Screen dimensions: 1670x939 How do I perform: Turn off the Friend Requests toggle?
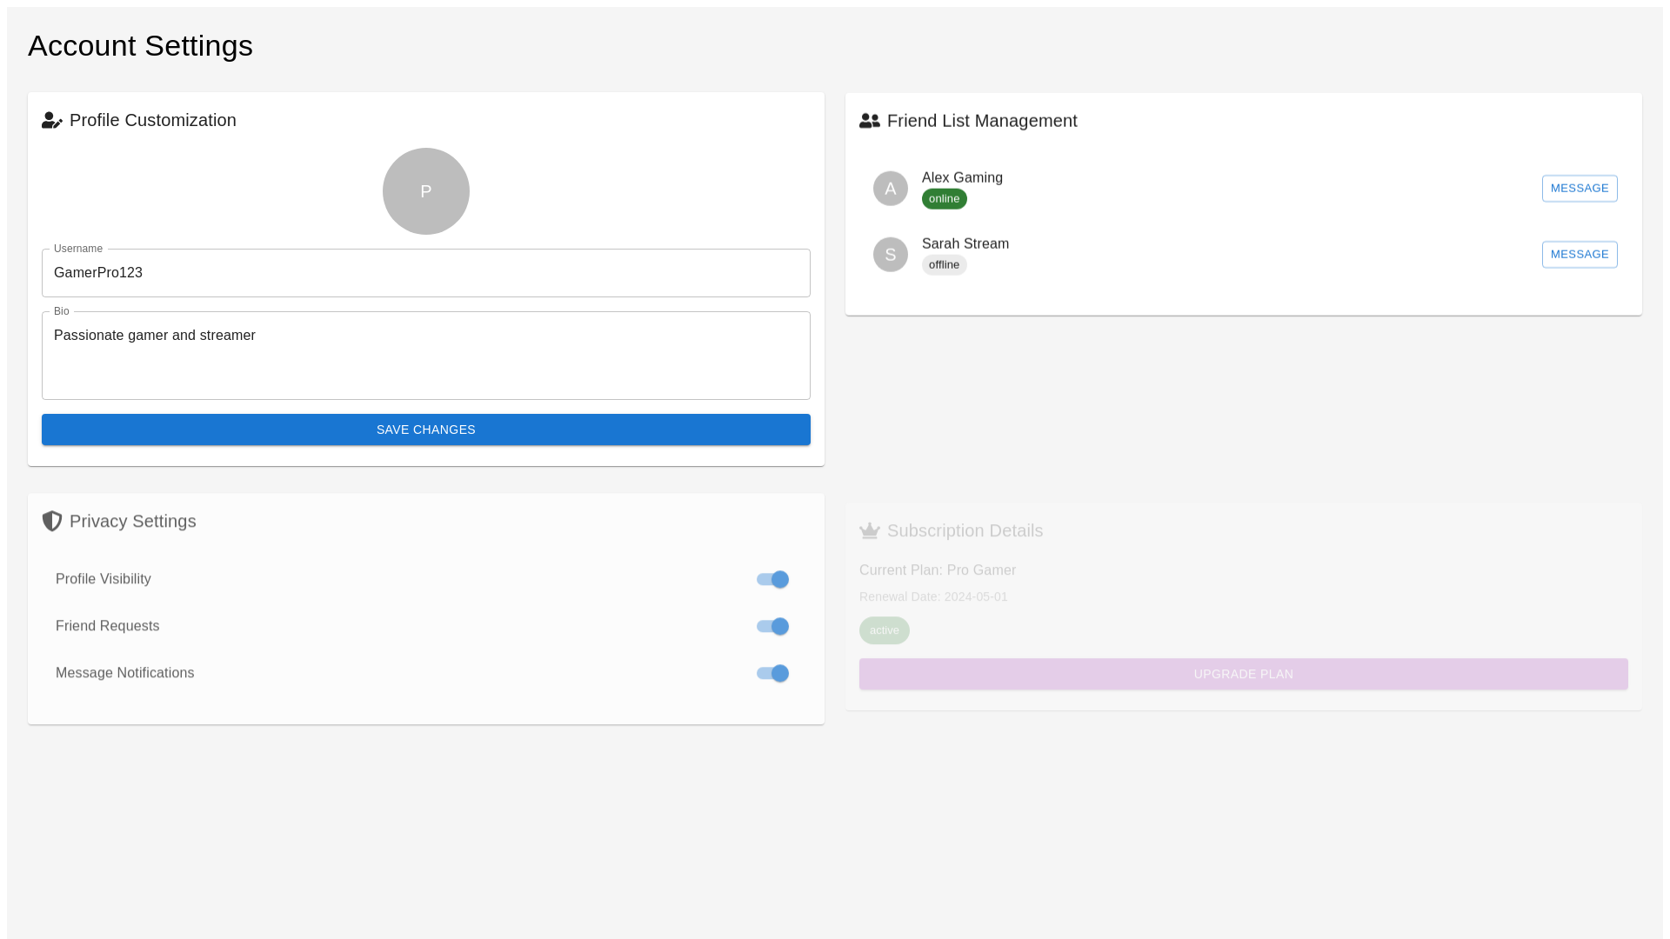pos(772,626)
